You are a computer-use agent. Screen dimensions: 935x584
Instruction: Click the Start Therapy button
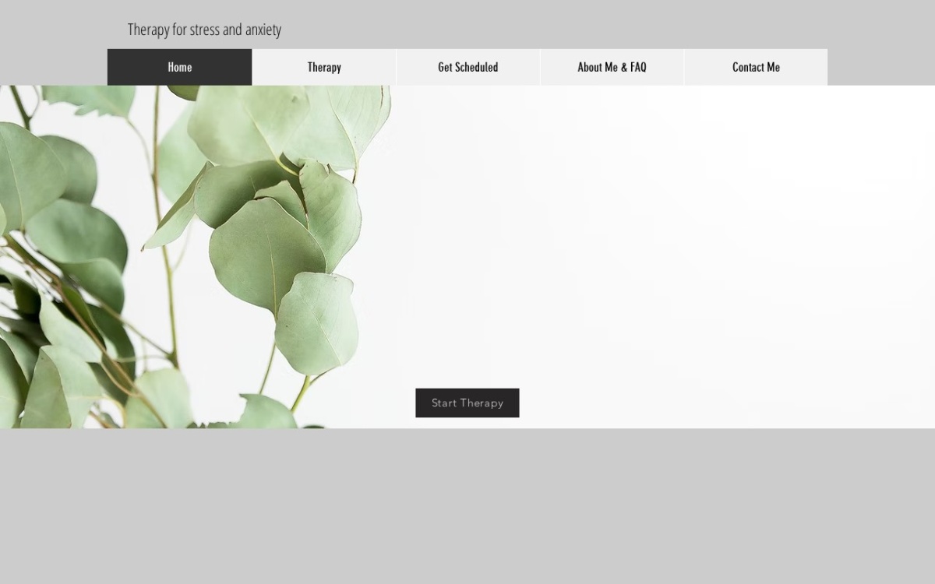467,403
